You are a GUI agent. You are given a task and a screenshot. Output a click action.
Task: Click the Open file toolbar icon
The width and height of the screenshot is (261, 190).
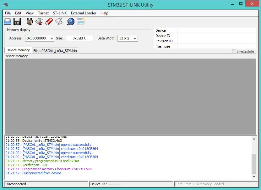[x=8, y=22]
